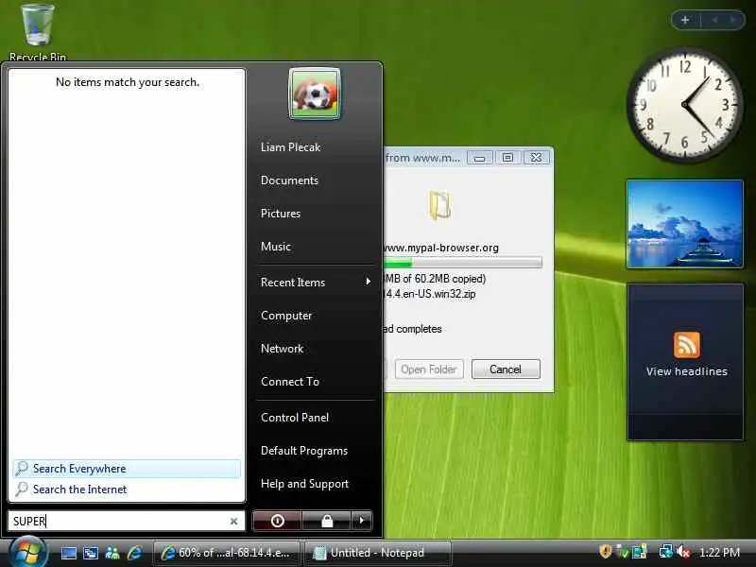This screenshot has height=567, width=756.
Task: Clear the search box with X
Action: tap(233, 522)
